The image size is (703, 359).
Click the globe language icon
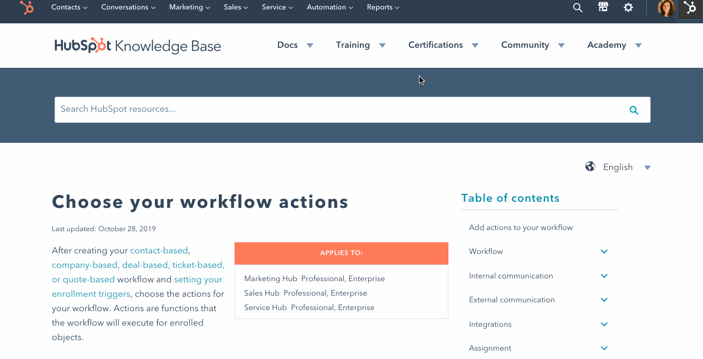[590, 167]
